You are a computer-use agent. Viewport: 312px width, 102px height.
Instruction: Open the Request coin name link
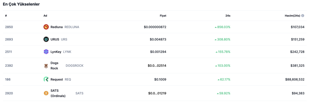[57, 79]
